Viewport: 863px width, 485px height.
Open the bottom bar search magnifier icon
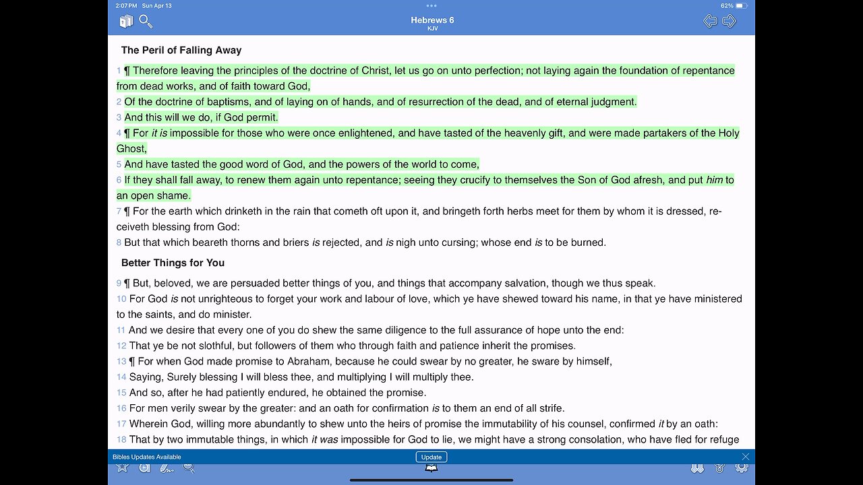(x=189, y=467)
